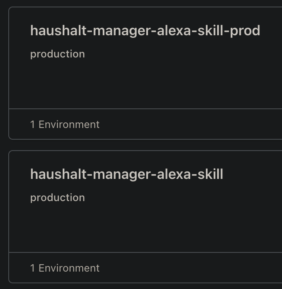282x289 pixels.
Task: Open the project card with the "-prod" suffix
Action: tap(145, 30)
